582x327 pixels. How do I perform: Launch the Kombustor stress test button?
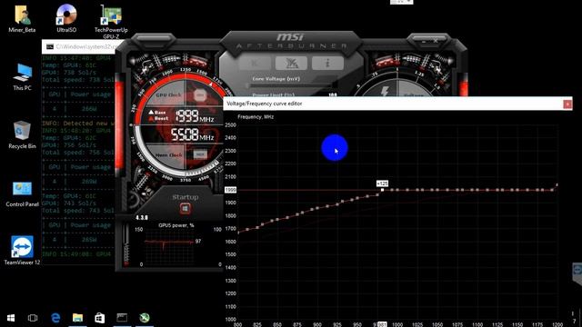point(291,63)
